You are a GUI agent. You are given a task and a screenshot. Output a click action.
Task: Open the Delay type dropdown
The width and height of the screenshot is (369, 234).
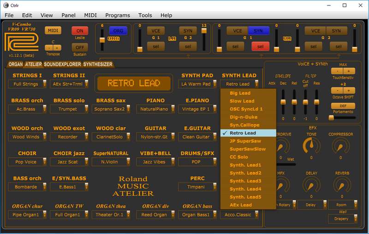[312, 205]
